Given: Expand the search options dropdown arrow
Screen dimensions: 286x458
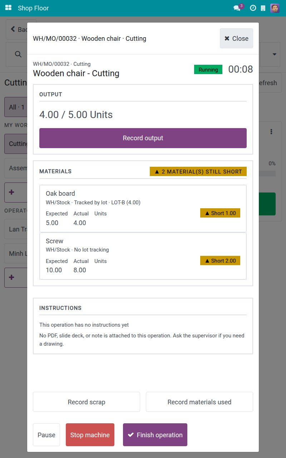Looking at the screenshot, I should [275, 54].
